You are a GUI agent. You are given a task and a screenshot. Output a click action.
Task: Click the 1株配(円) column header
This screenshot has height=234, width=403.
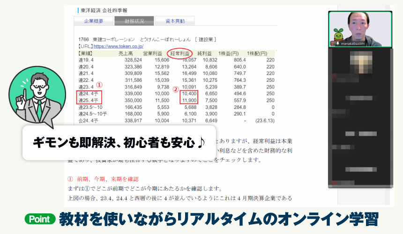click(x=257, y=53)
